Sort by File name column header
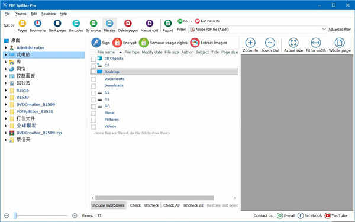 [x=106, y=52]
